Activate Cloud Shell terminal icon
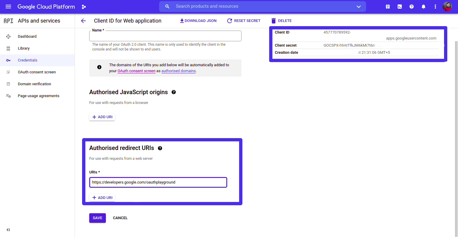This screenshot has width=458, height=237. point(400,7)
